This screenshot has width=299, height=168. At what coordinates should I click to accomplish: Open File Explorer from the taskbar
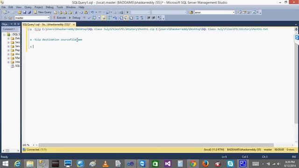coord(30,164)
